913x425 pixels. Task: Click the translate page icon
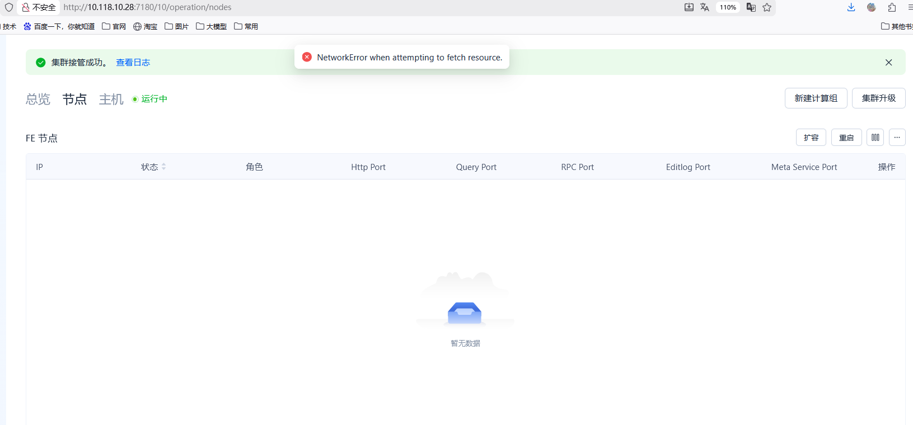(705, 7)
